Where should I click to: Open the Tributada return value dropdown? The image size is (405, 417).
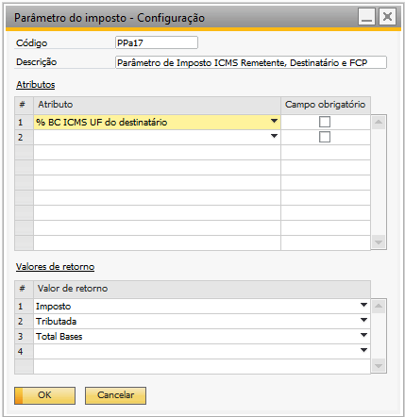click(x=363, y=320)
